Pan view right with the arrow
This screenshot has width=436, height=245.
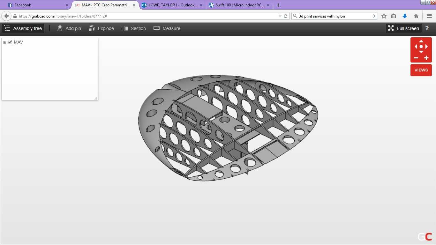(426, 47)
